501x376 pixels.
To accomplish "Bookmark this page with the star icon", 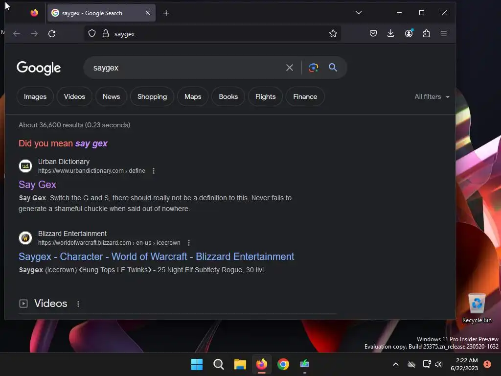I will click(x=333, y=34).
